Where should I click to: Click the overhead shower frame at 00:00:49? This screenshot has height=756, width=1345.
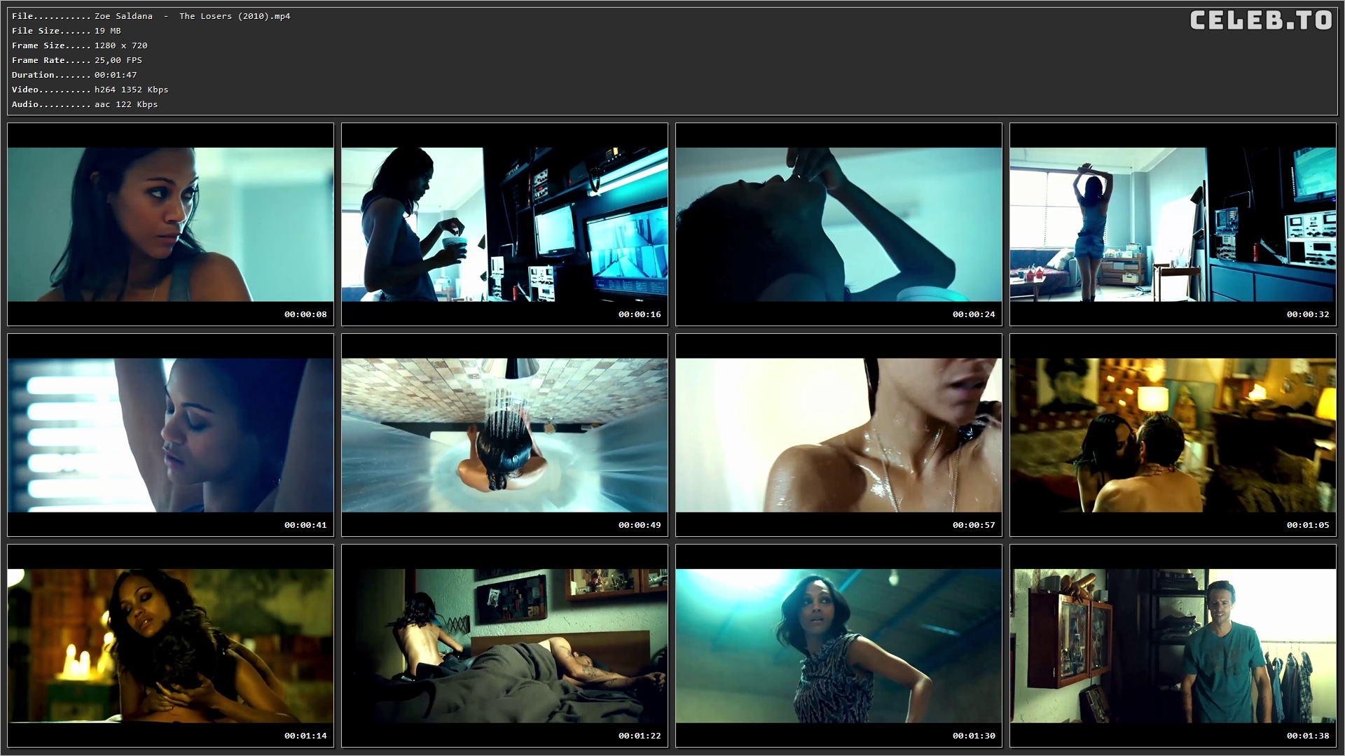click(x=504, y=435)
